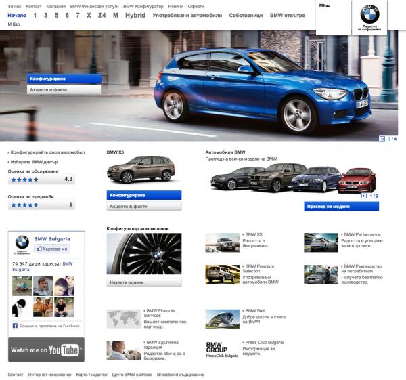Open the 'BMW X3' link
406x380 pixels.
(254, 234)
